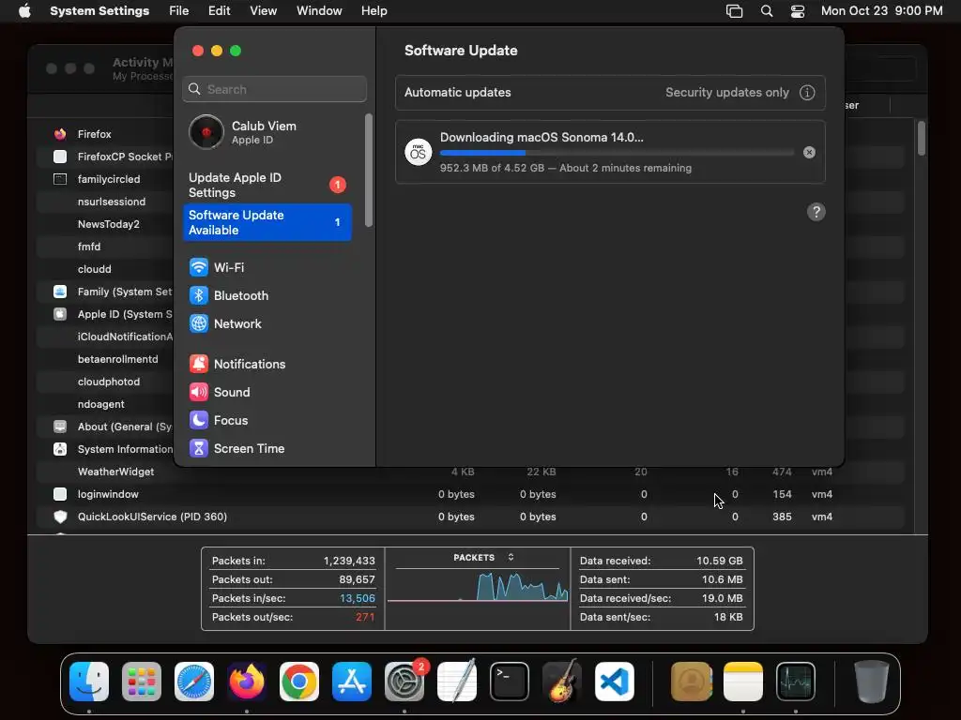This screenshot has width=961, height=720.
Task: Click the macOS download progress bar
Action: click(x=618, y=153)
